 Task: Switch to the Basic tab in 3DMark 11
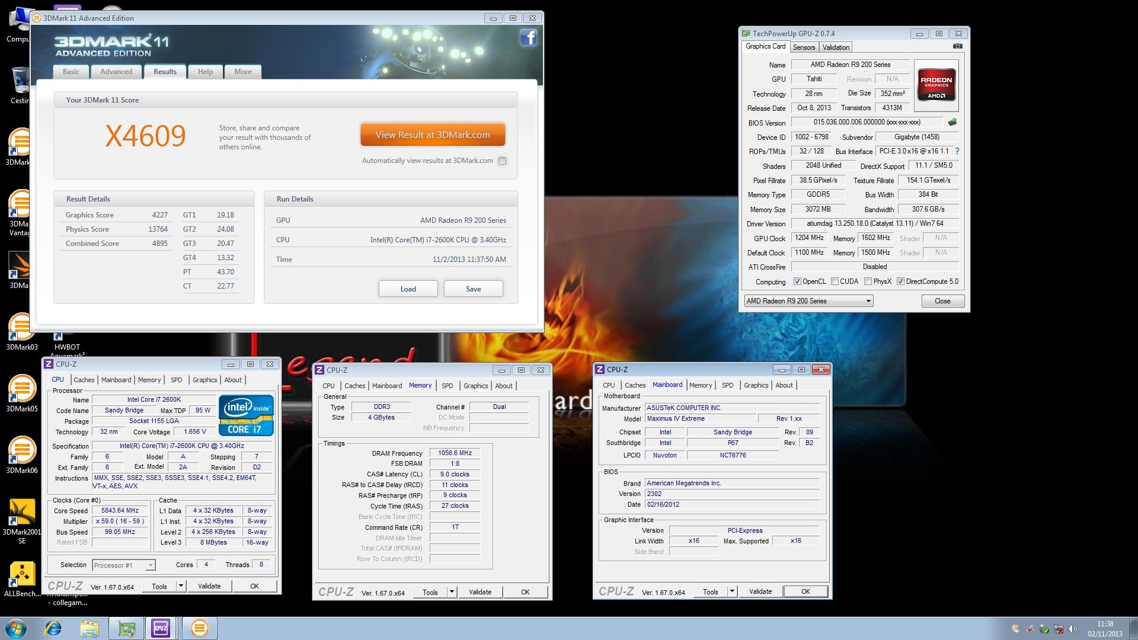click(71, 72)
